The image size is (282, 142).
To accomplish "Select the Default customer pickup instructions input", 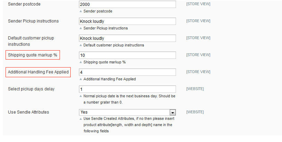I will 127,38.
